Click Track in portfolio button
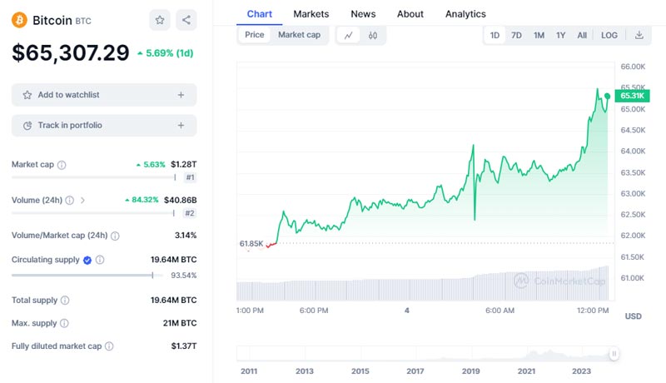The height and width of the screenshot is (383, 666). [x=104, y=126]
